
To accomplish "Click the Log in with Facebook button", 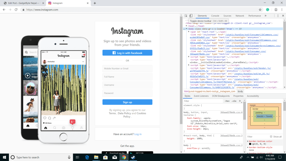I will [127, 53].
